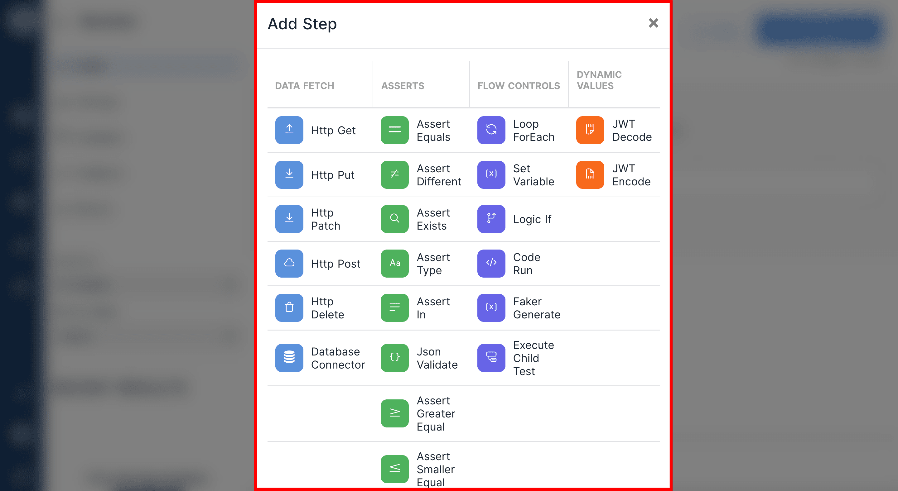Select the Set Variable label
The image size is (898, 491).
coord(534,175)
